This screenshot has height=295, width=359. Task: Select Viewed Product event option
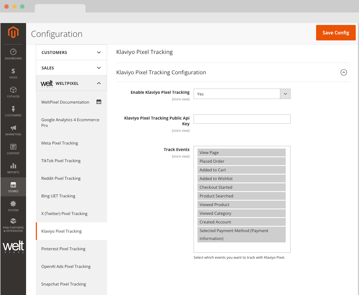[241, 205]
